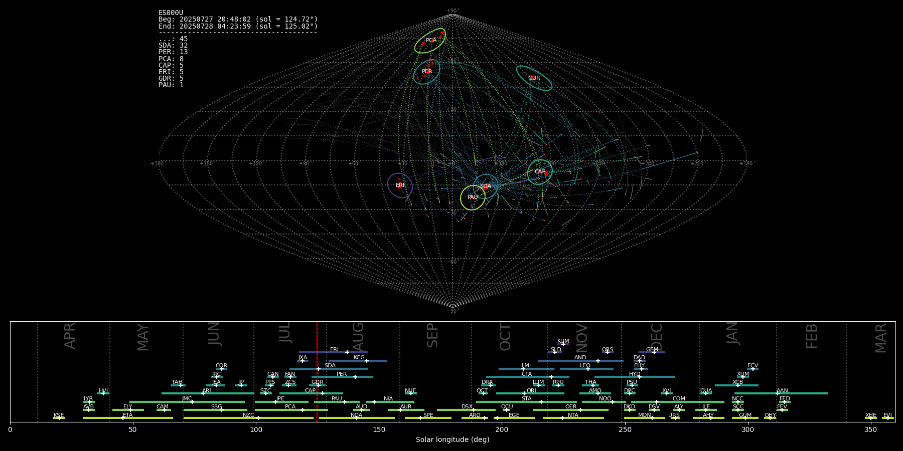This screenshot has width=903, height=451.
Task: Click the DEC month label
Action: click(x=657, y=338)
